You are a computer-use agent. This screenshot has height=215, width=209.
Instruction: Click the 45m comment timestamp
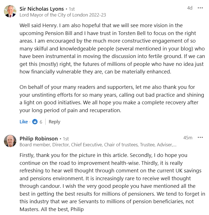188,138
